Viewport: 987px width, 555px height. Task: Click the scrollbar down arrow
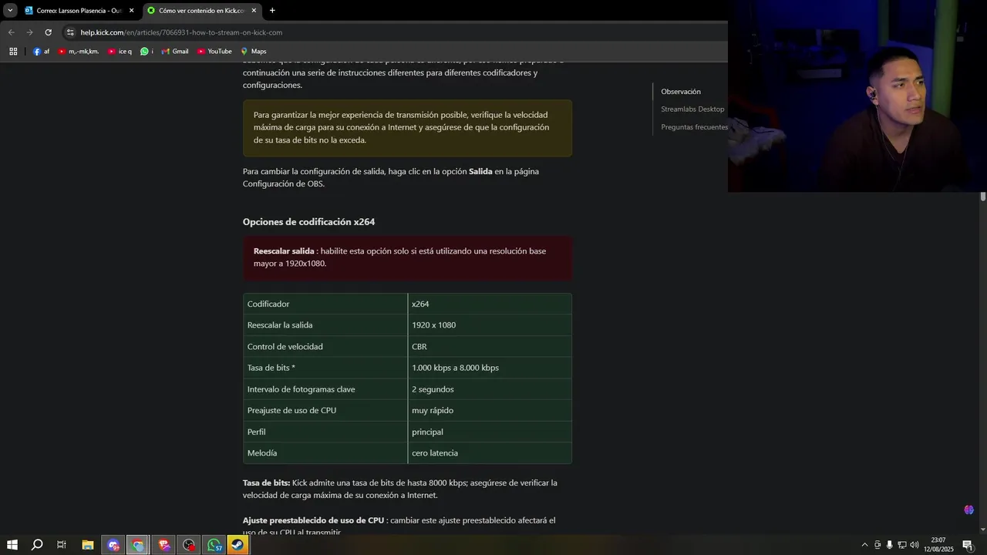(983, 530)
